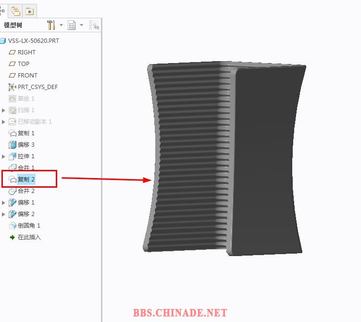The height and width of the screenshot is (322, 361).
Task: Click the tree filter/search icon
Action: pyautogui.click(x=94, y=25)
